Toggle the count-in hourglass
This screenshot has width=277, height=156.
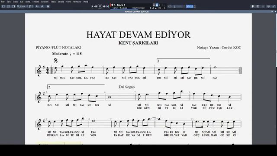pos(154,5)
